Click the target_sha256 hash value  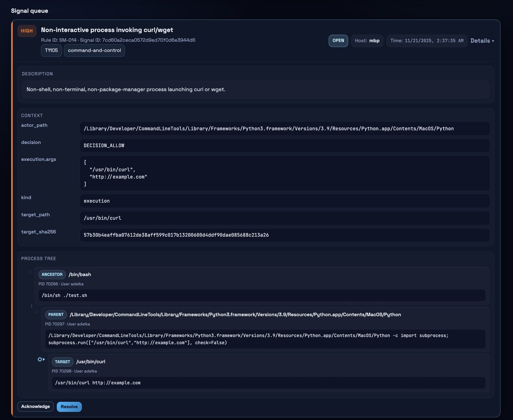click(285, 235)
